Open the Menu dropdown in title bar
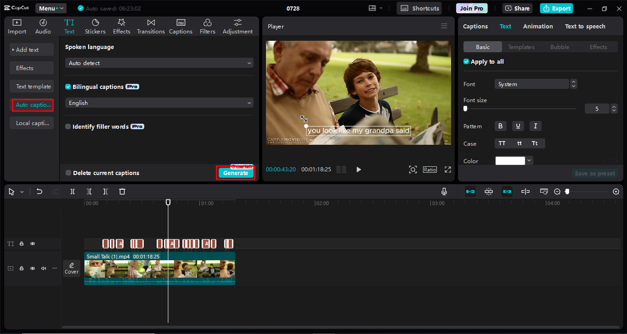 coord(51,8)
